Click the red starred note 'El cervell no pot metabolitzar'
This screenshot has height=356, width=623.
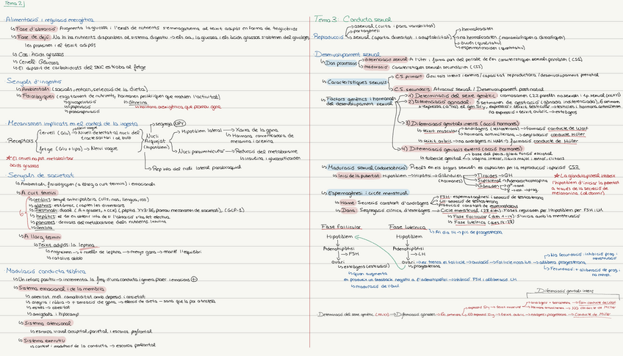click(40, 158)
